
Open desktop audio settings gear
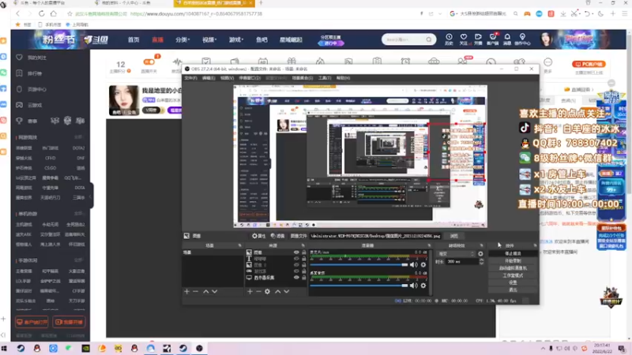click(x=423, y=286)
